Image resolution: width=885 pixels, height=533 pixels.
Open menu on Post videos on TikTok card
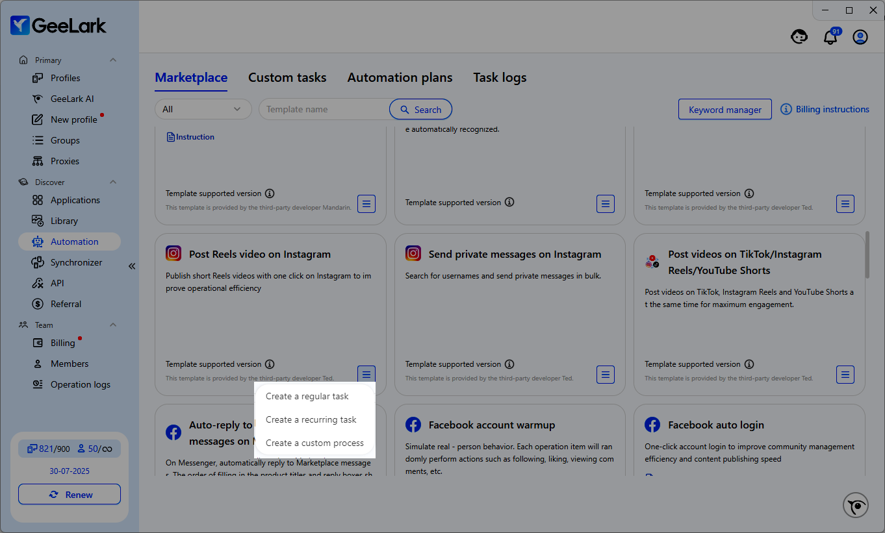[845, 374]
